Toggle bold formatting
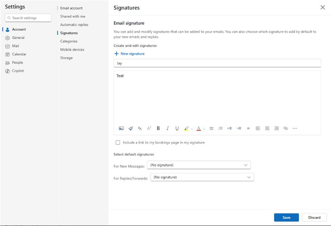Screen dimensions: 331x226 click(x=158, y=128)
